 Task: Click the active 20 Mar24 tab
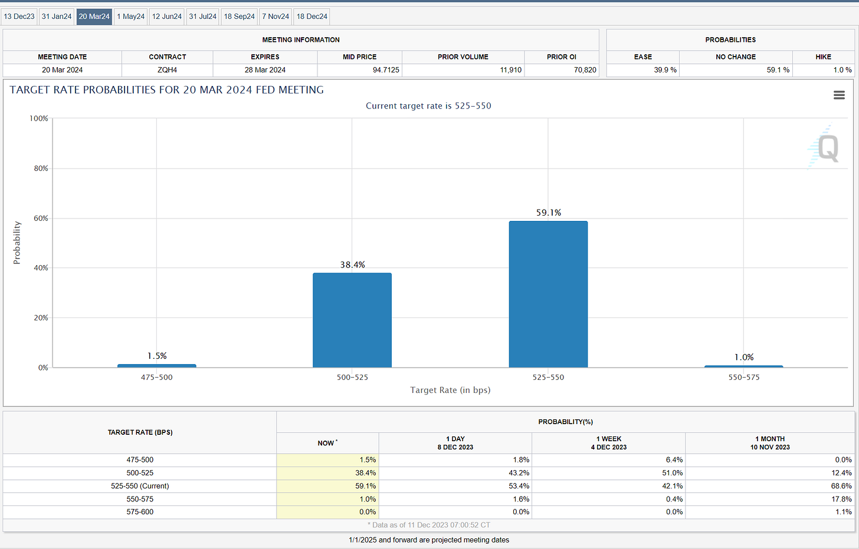point(94,16)
